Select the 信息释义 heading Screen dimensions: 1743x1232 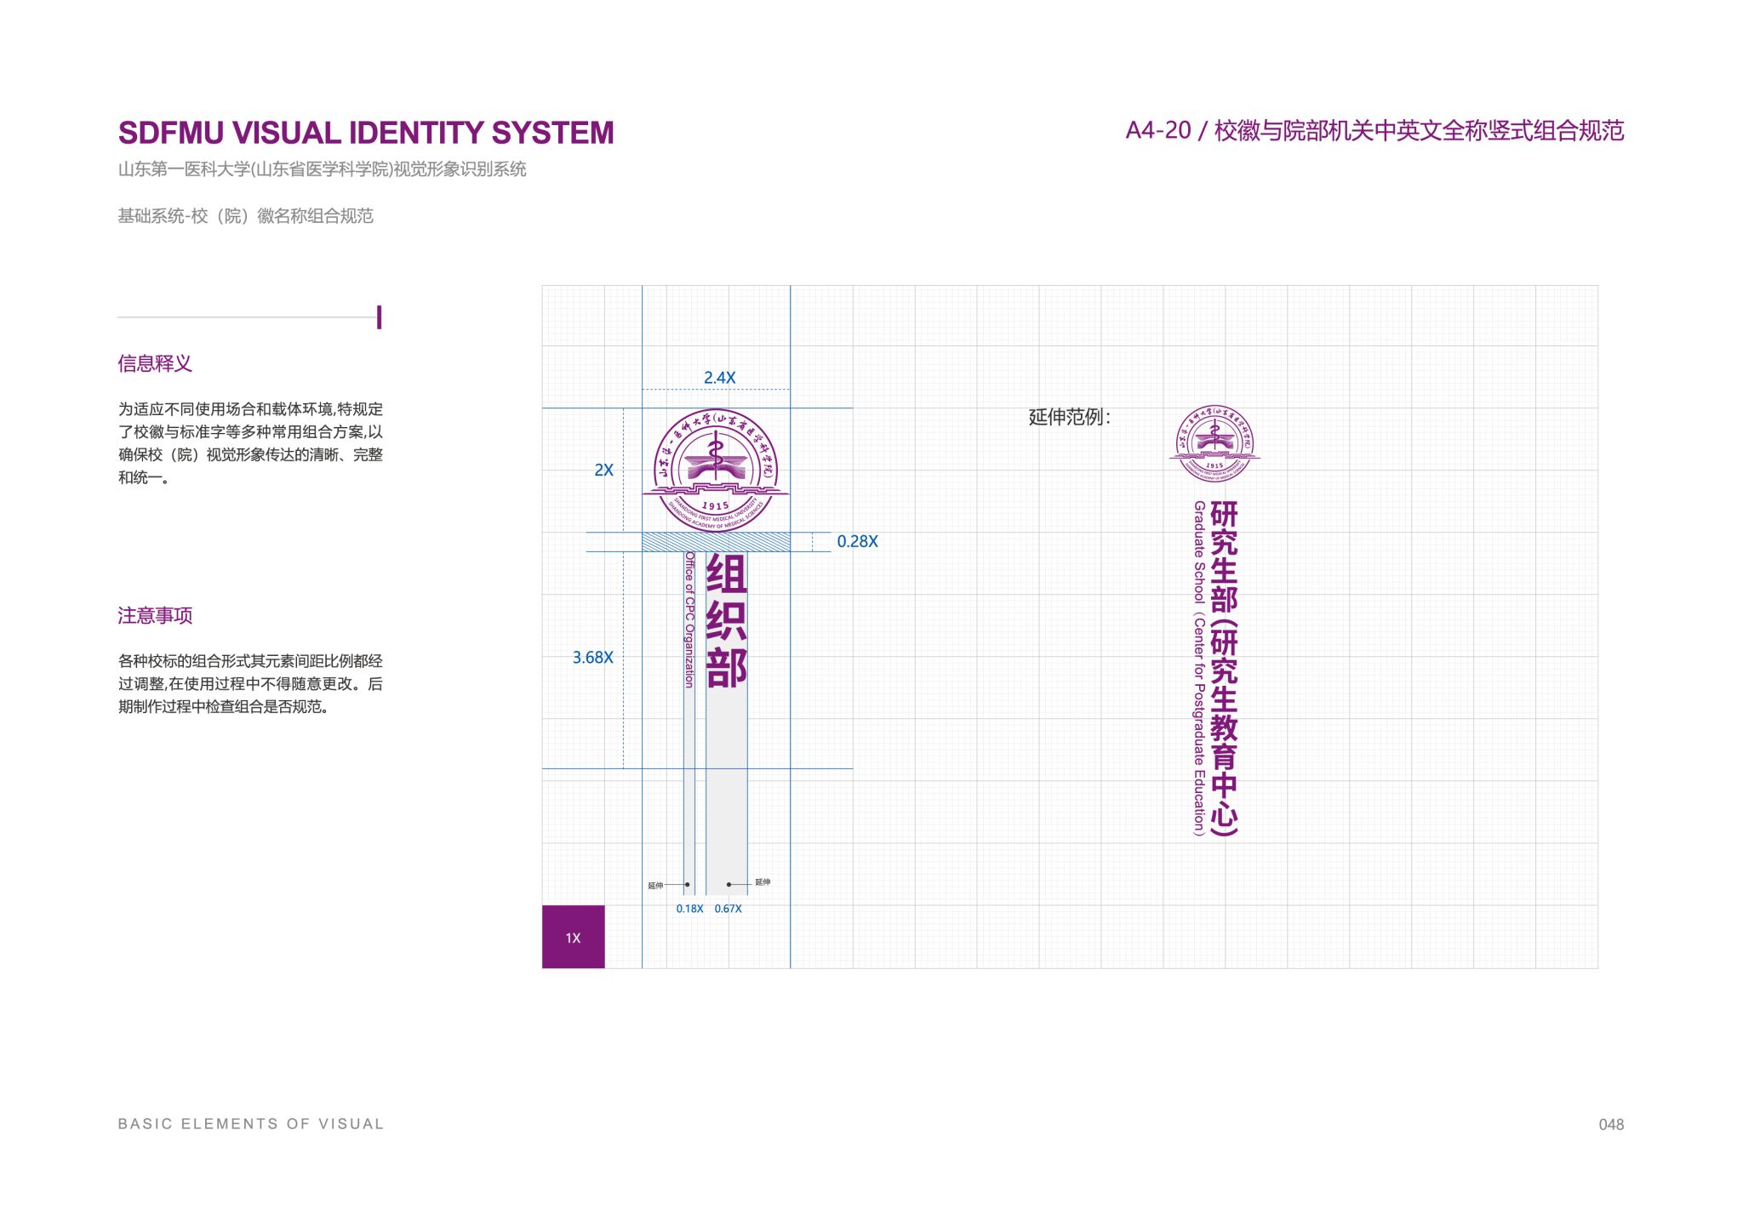tap(155, 364)
